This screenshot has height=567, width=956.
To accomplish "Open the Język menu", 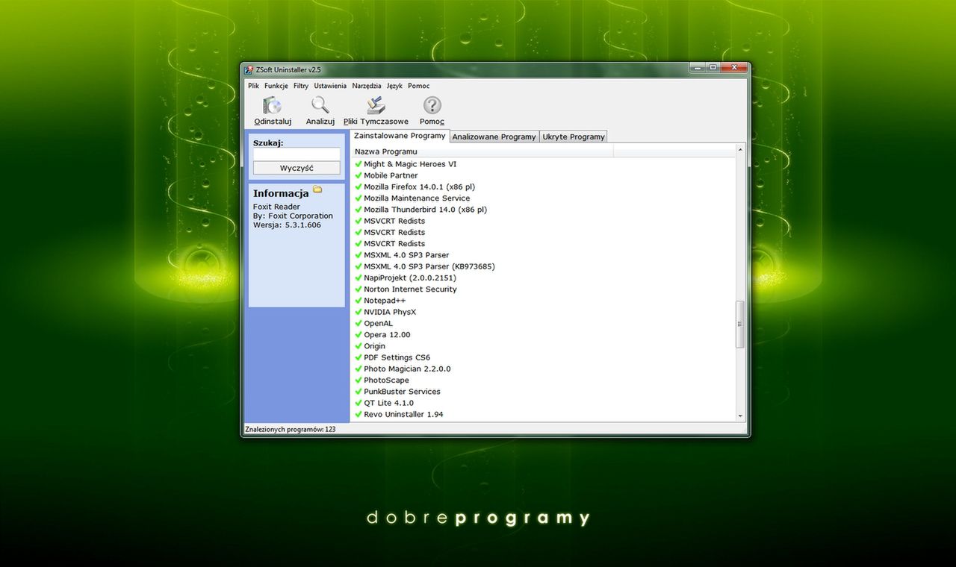I will click(x=394, y=86).
